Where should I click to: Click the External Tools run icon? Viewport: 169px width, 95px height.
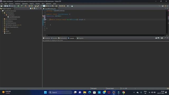pos(26,6)
